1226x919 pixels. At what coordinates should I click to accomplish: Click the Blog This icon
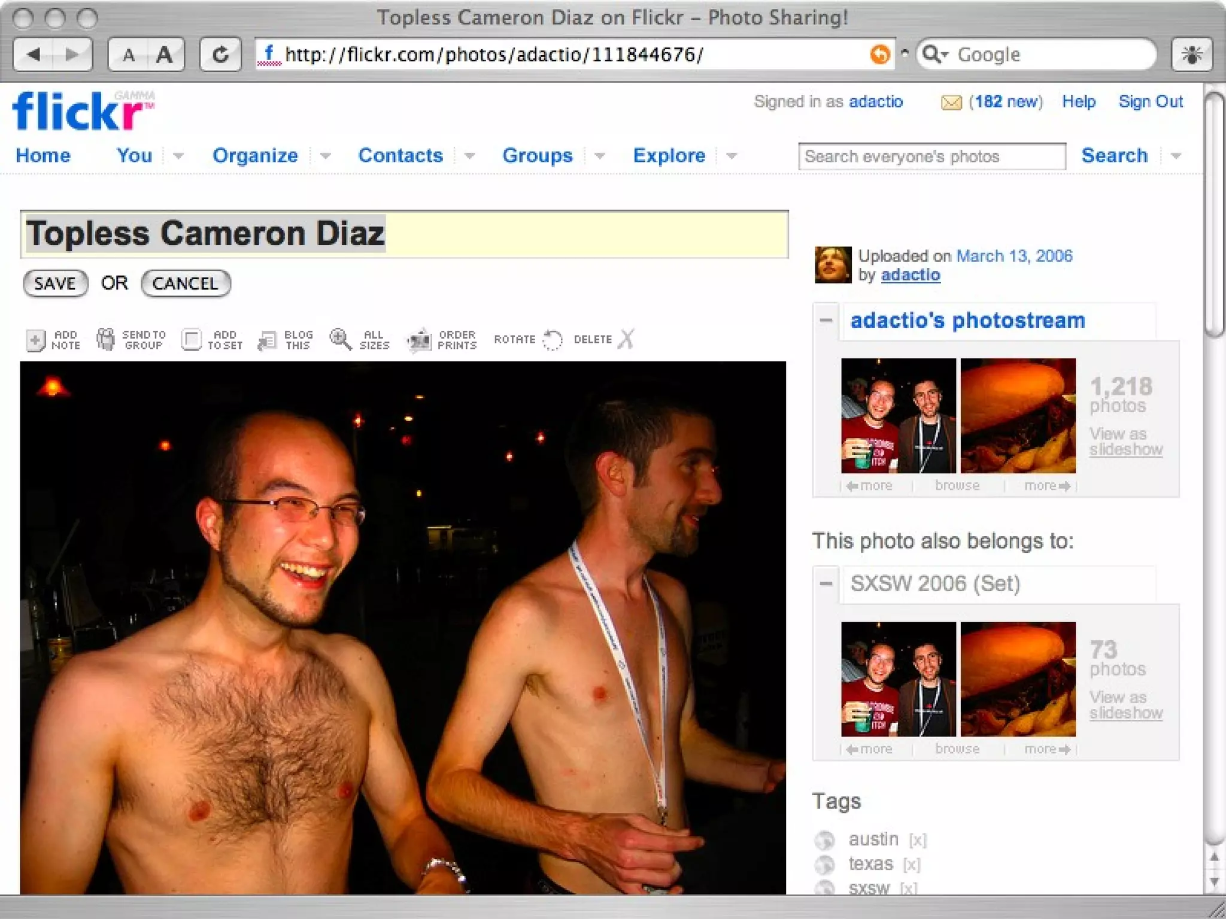[267, 340]
